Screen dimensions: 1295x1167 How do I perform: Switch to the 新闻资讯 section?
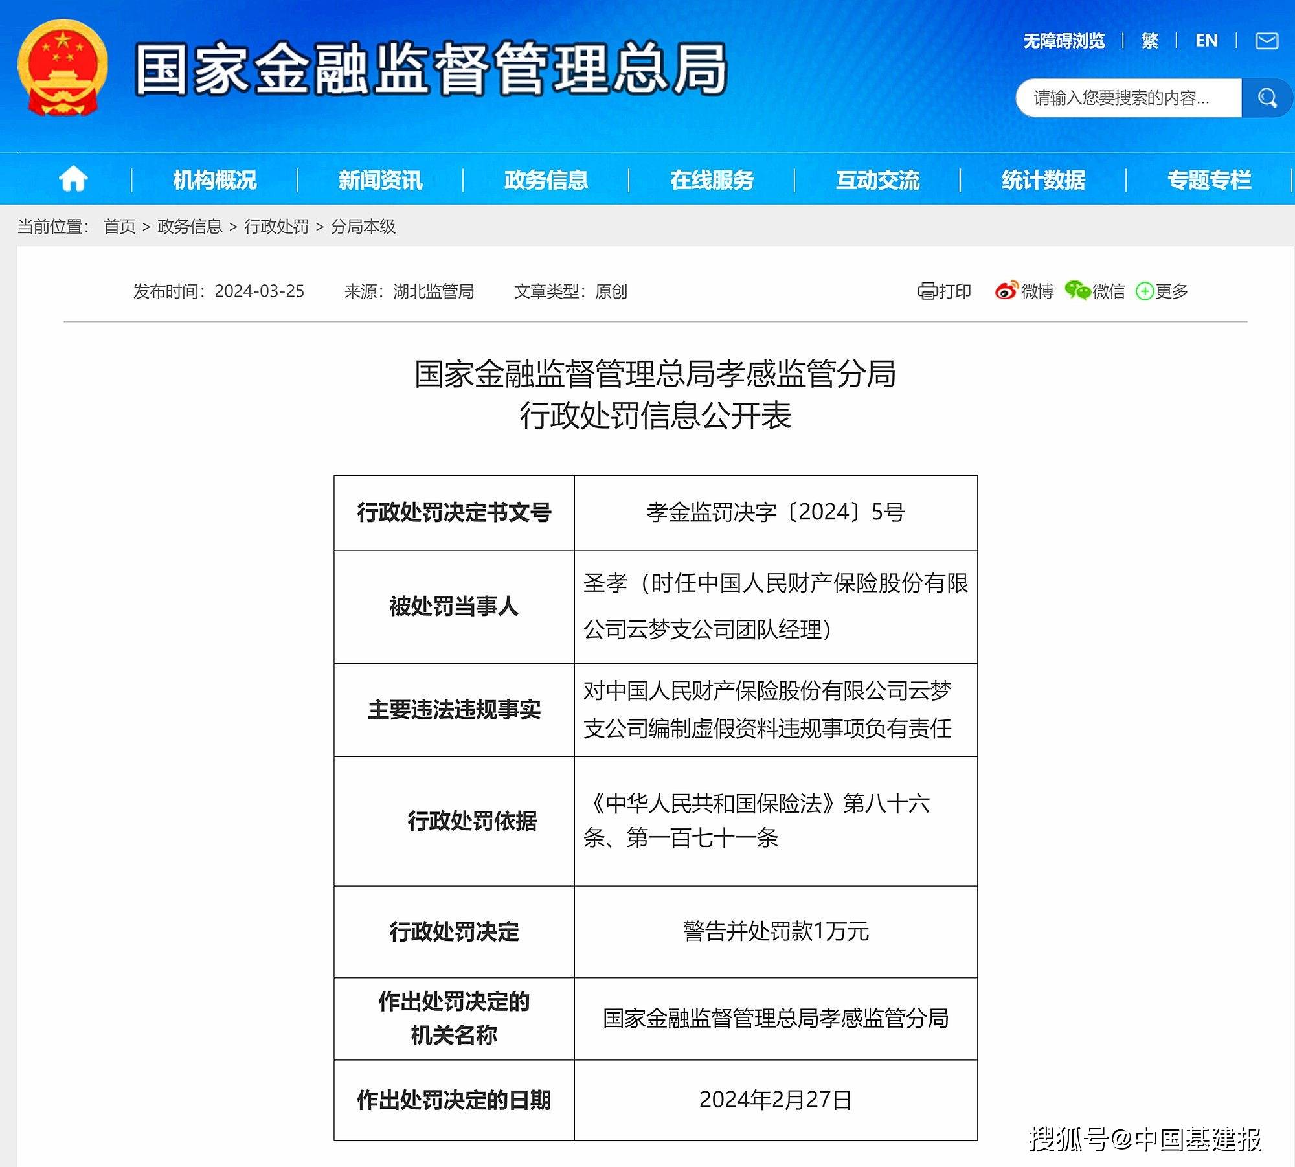380,180
